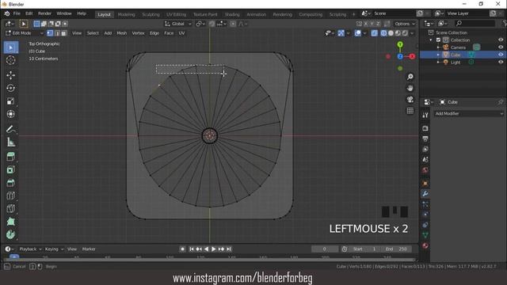
Task: Select the Loop Cut tool
Action: coord(10,196)
